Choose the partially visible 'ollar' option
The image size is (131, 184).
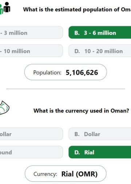pos(31,134)
